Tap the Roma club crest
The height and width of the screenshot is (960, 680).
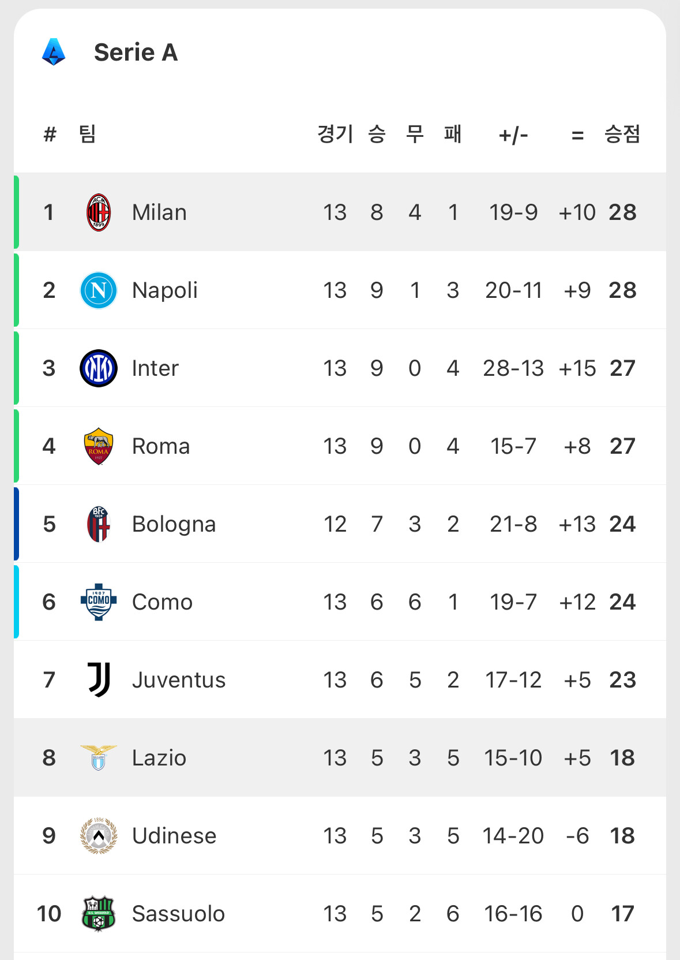[x=99, y=446]
